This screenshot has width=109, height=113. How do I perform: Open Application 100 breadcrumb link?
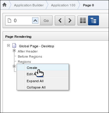pyautogui.click(x=63, y=5)
